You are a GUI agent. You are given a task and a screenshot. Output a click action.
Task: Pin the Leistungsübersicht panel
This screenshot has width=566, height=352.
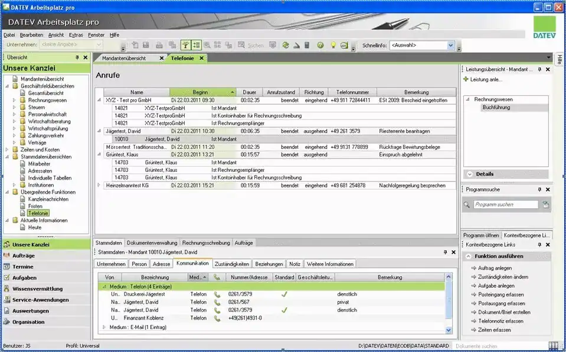[x=539, y=69]
